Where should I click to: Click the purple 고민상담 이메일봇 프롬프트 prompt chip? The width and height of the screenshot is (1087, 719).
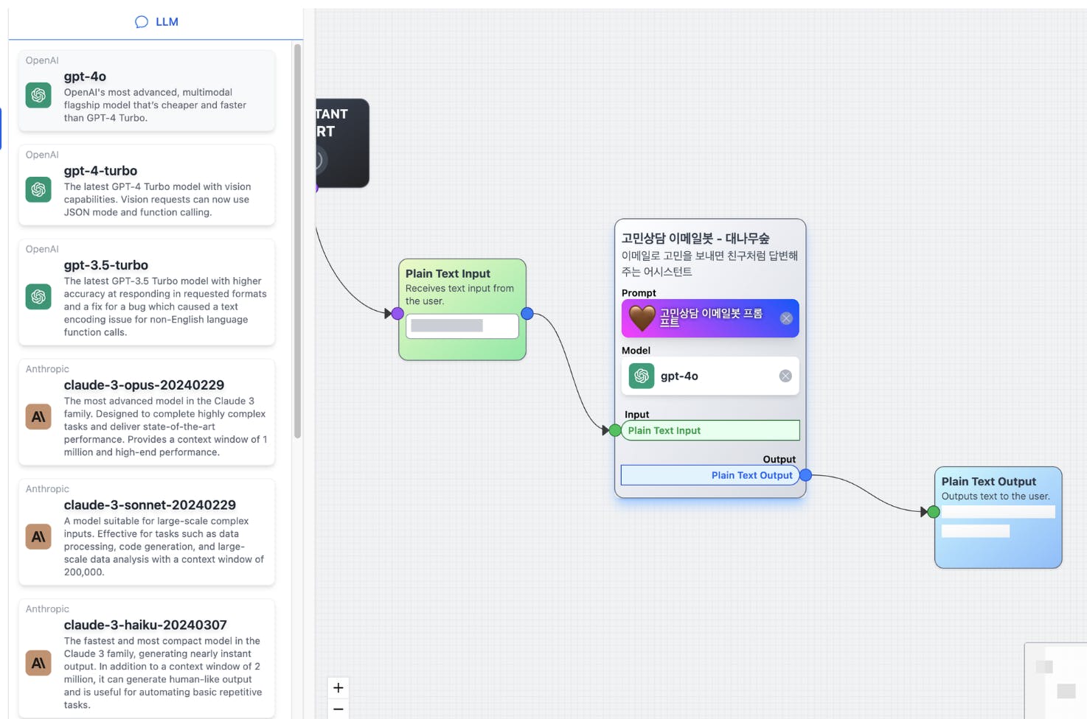710,318
